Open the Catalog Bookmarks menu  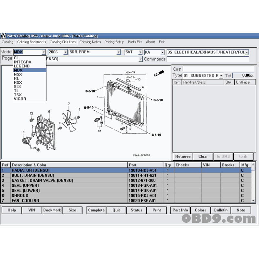pyautogui.click(x=31, y=42)
